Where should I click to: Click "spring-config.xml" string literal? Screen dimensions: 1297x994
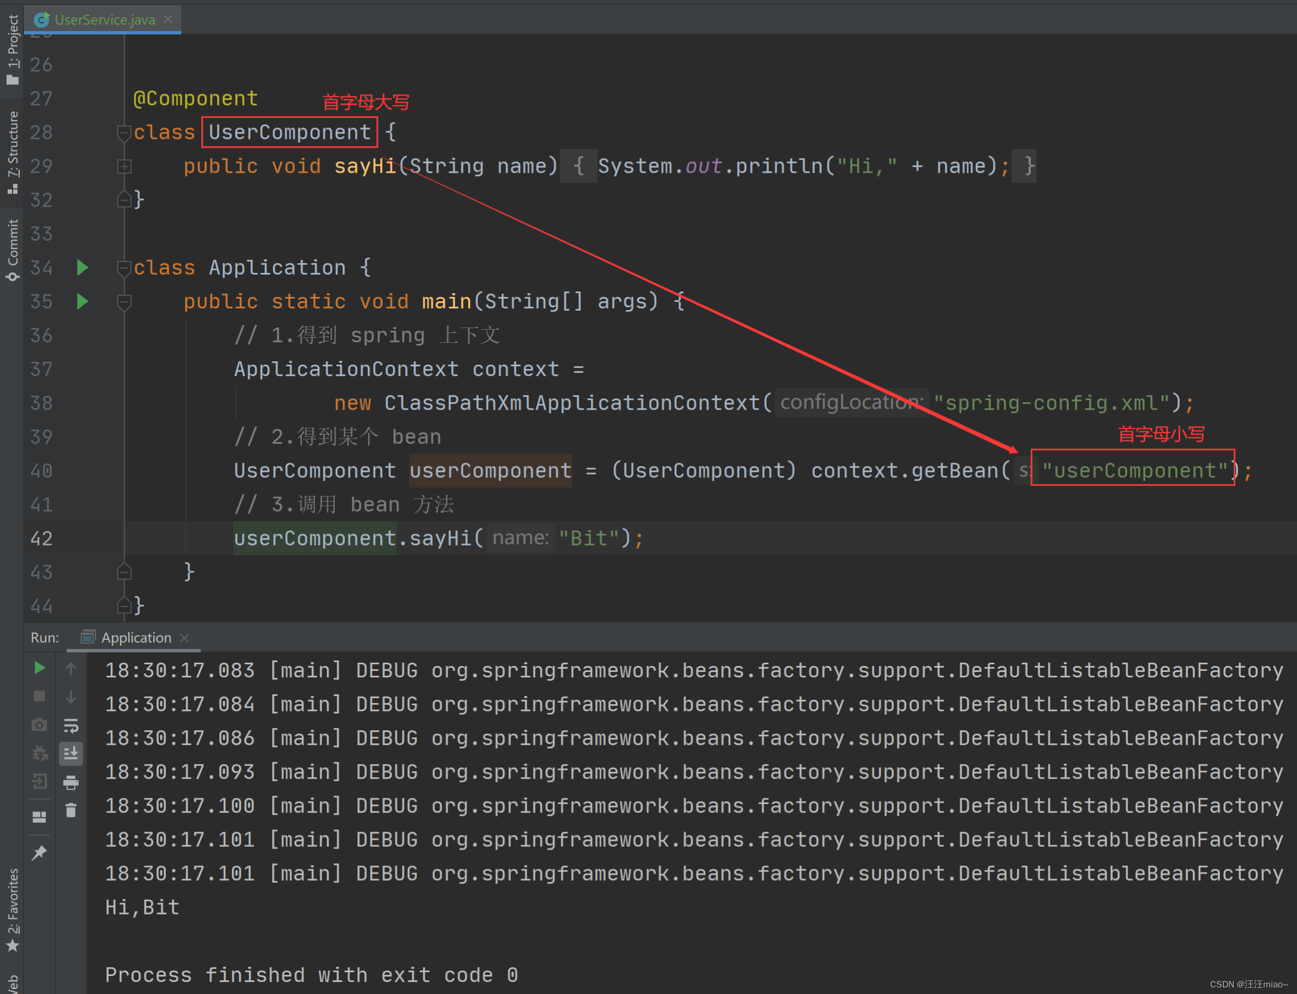(1051, 403)
